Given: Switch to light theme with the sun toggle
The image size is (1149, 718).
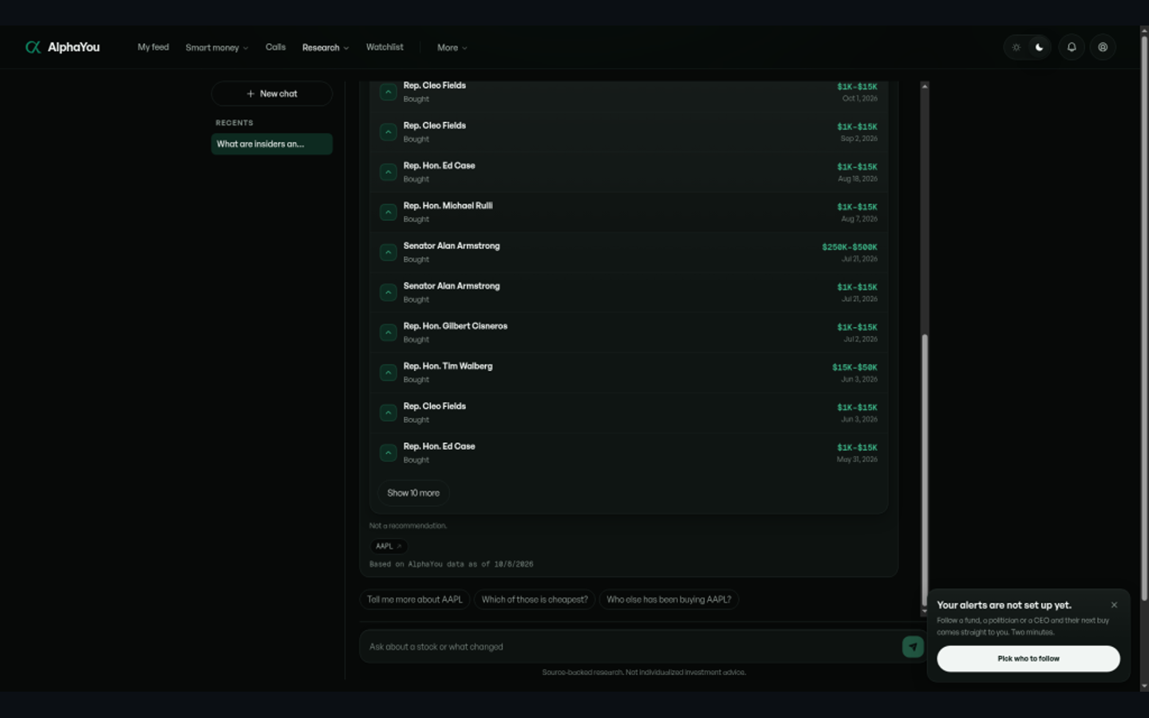Looking at the screenshot, I should [1017, 47].
